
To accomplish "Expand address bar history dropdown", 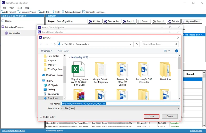I will pyautogui.click(x=131, y=44).
